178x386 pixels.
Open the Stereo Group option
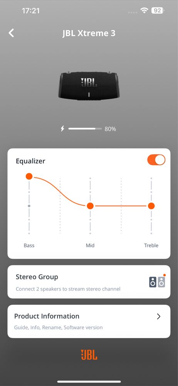point(89,282)
